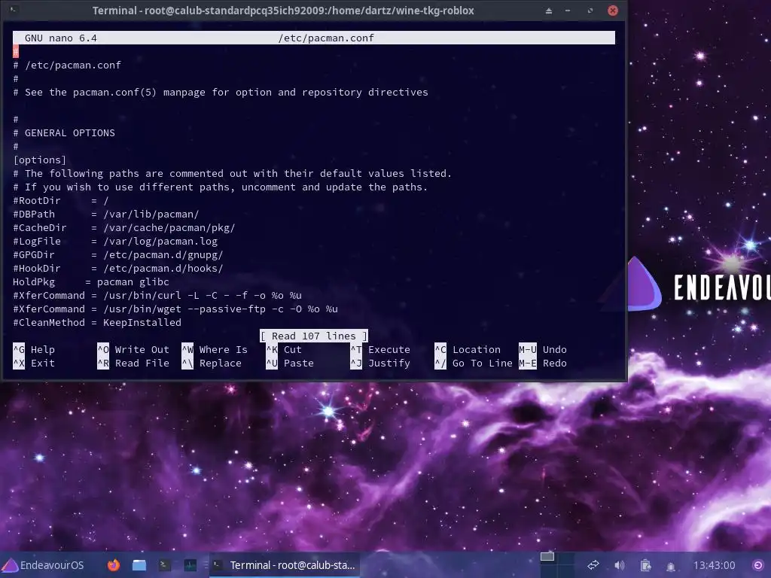The height and width of the screenshot is (578, 771).
Task: Click the '#XferCommand' curl line
Action: coord(157,295)
